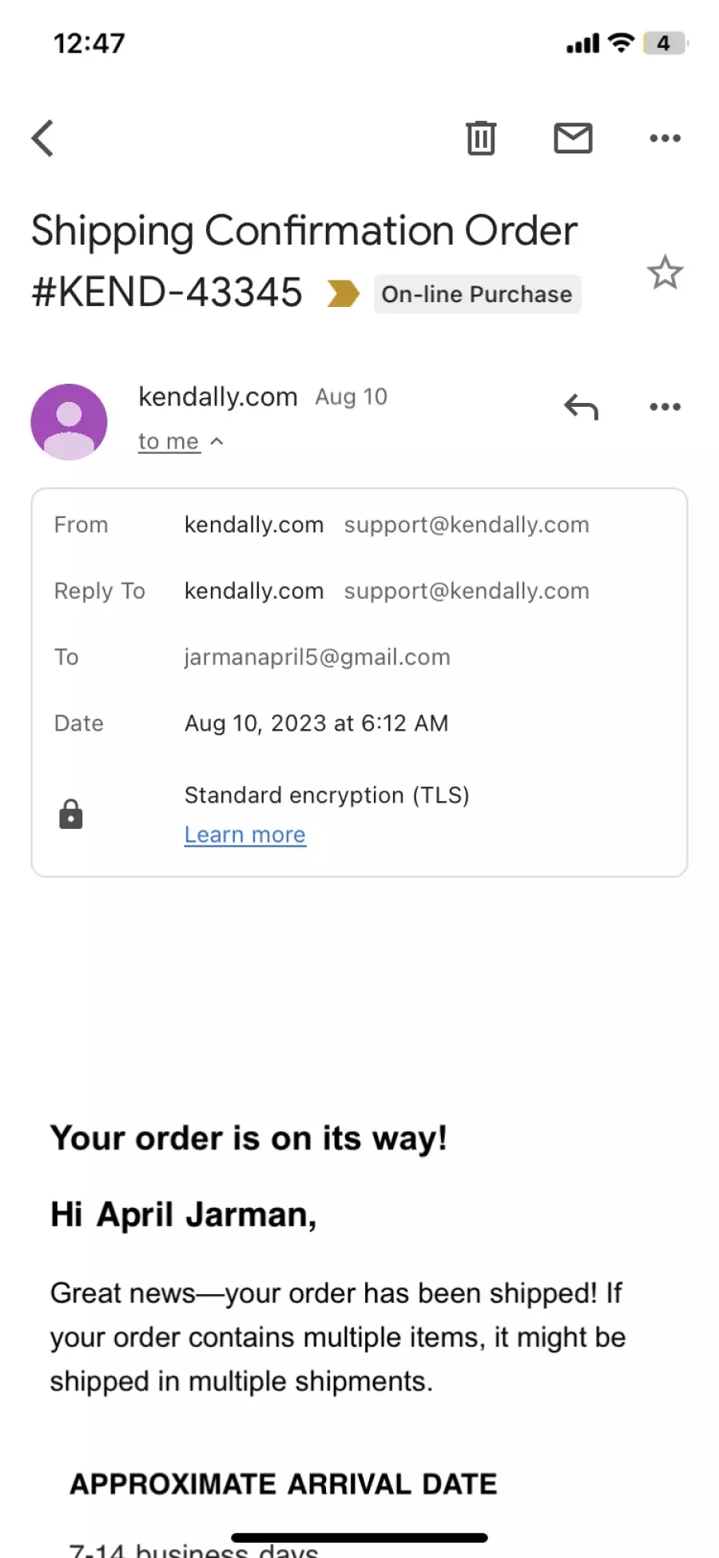Viewport: 719px width, 1558px height.
Task: Open message options three-dot menu
Action: click(665, 407)
